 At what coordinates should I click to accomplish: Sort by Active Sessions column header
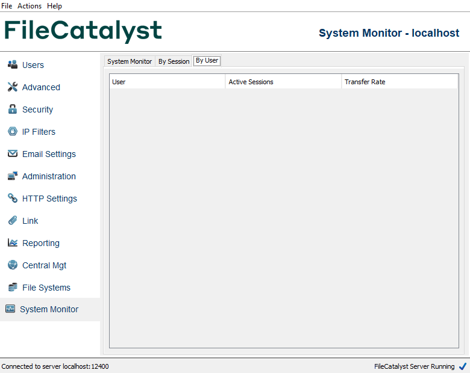click(x=283, y=82)
